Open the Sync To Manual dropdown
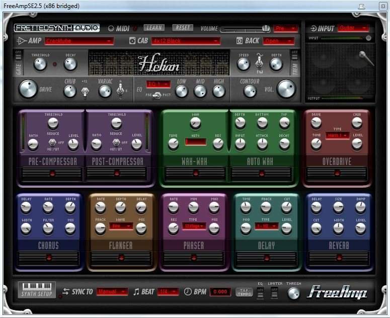The height and width of the screenshot is (318, 390). point(112,291)
